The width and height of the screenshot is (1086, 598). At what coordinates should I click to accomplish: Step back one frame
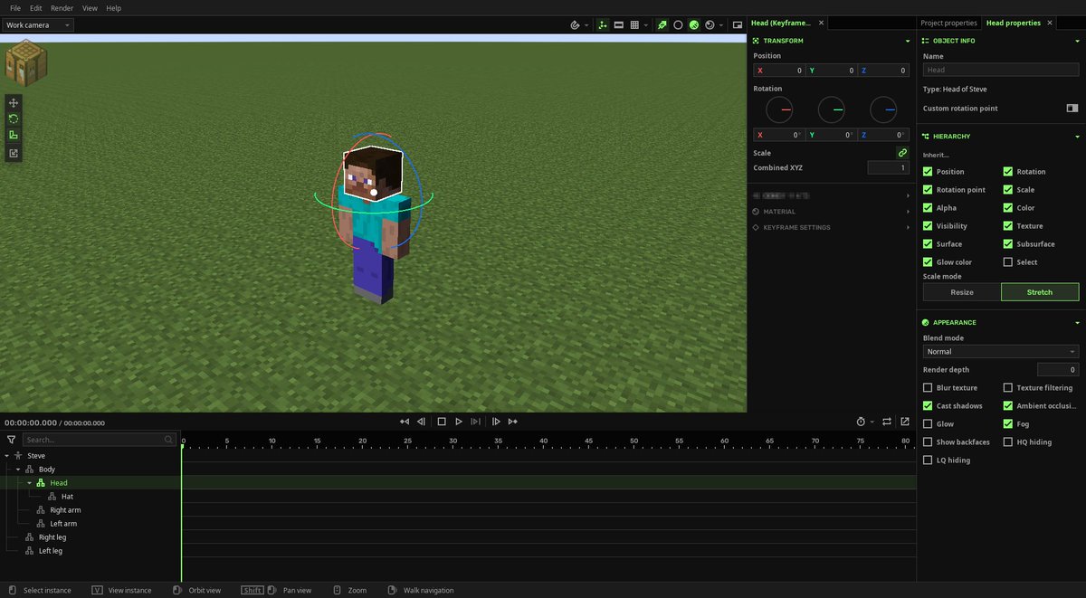[x=421, y=422]
